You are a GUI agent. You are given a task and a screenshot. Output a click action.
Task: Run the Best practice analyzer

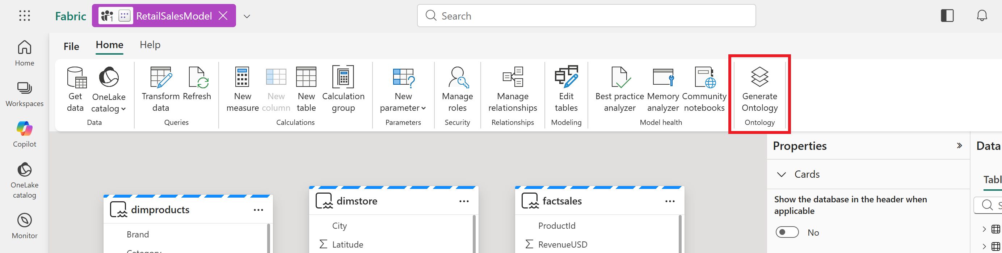tap(620, 89)
